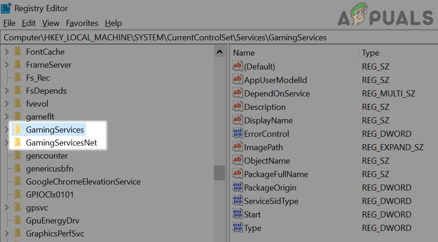438x242 pixels.
Task: Select the gencounter tree key
Action: pos(47,156)
